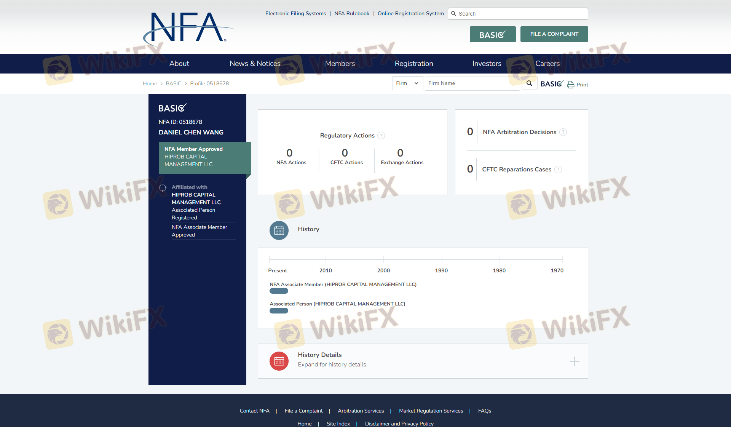
Task: Click the red History Details calendar icon
Action: [279, 361]
